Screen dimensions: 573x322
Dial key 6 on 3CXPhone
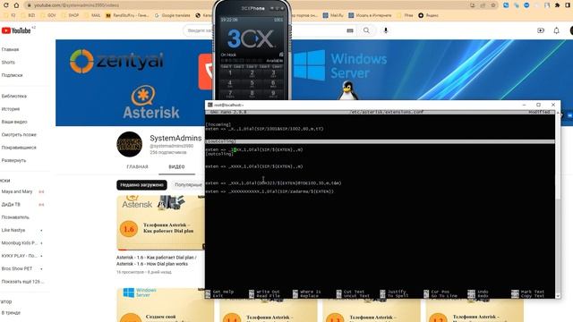pyautogui.click(x=273, y=83)
